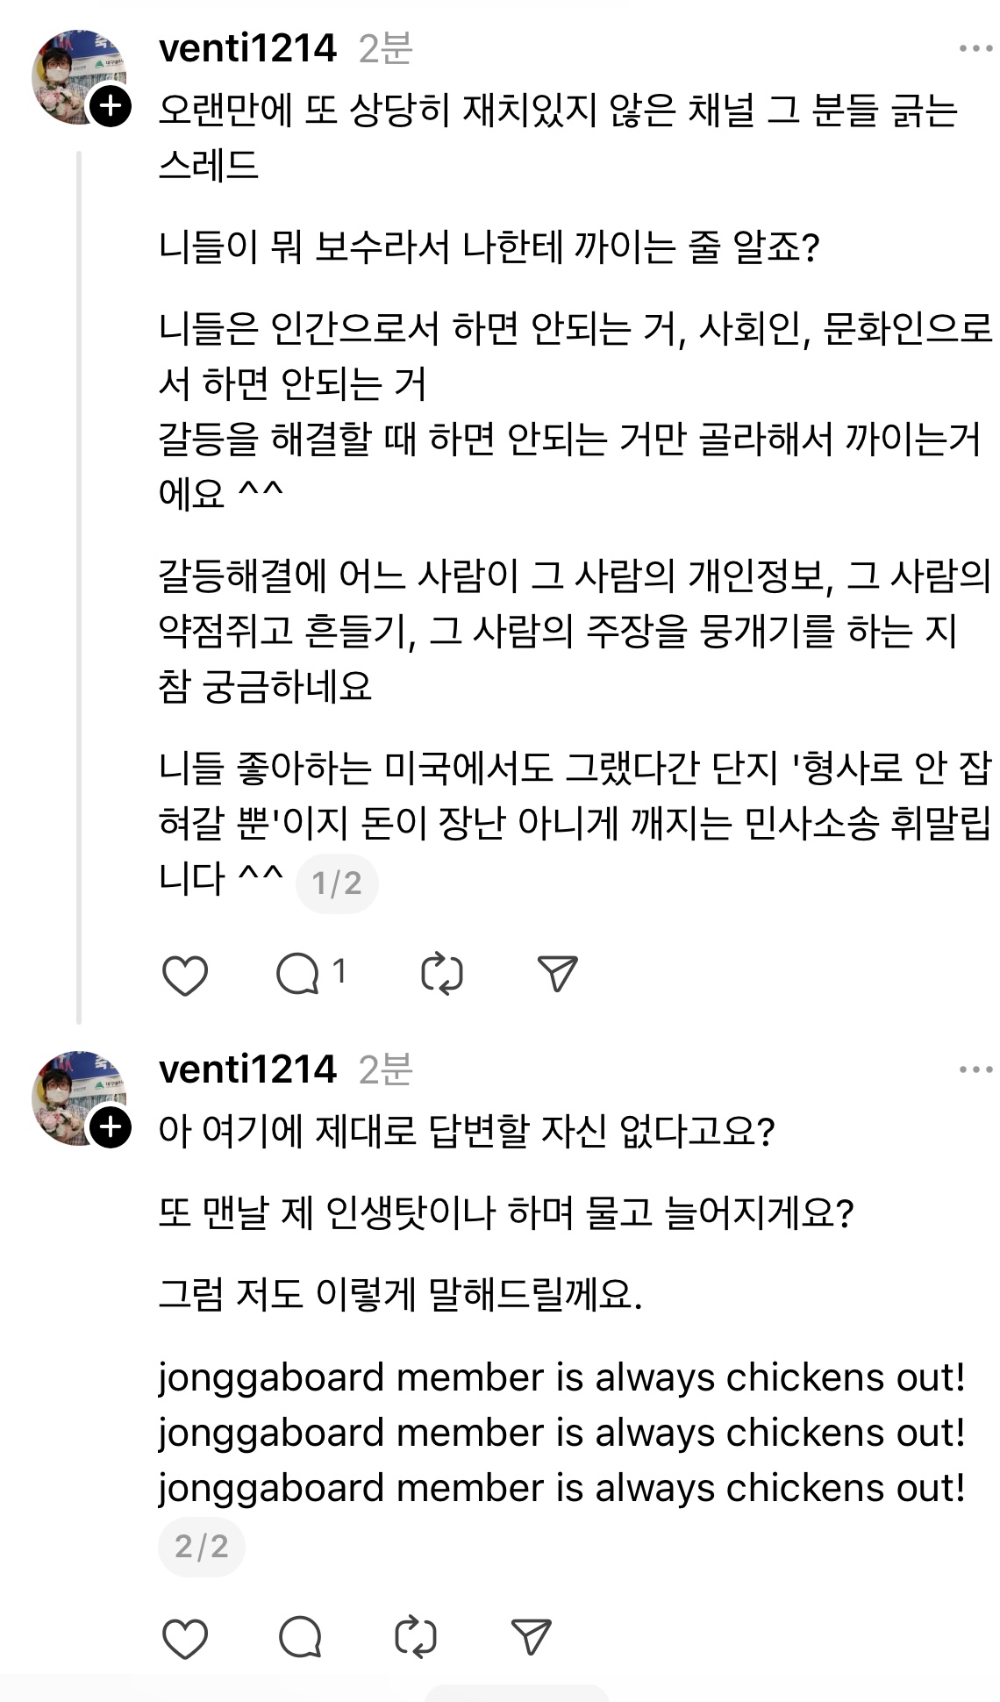Follow venti1214 via first avatar plus badge

pos(111,107)
